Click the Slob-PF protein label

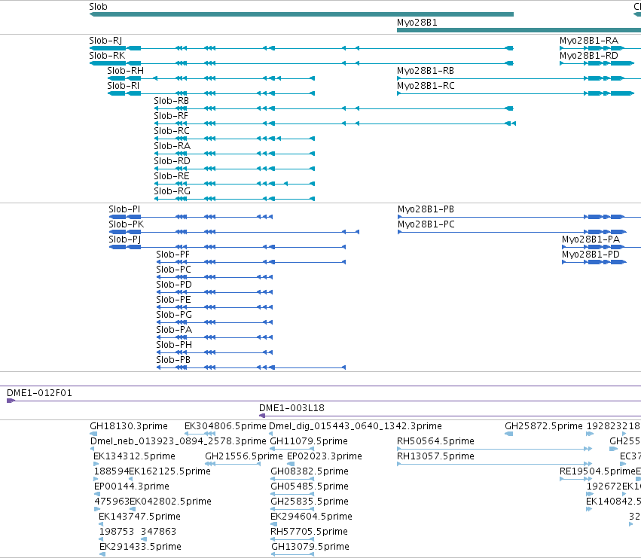pyautogui.click(x=173, y=255)
